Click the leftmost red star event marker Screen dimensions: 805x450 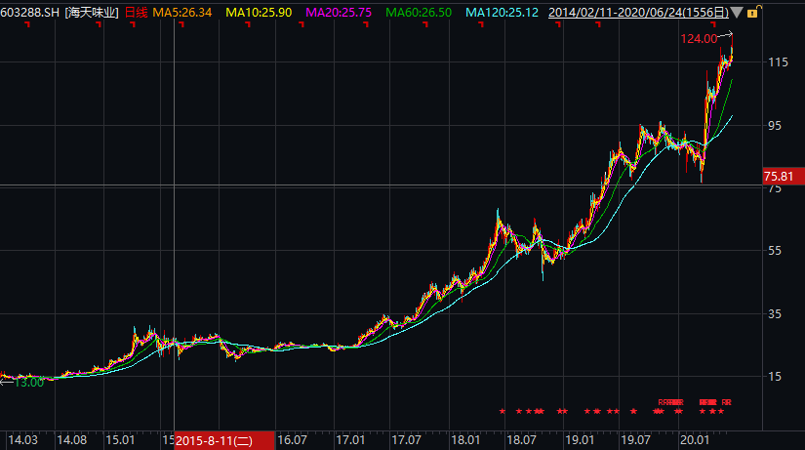point(503,411)
